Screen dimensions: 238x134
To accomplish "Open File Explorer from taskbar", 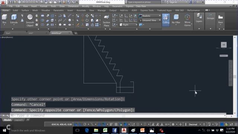I will tap(96, 130).
